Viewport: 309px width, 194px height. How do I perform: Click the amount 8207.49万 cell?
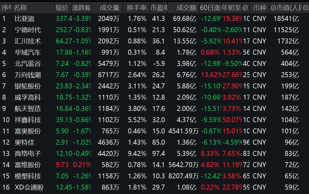point(183,176)
